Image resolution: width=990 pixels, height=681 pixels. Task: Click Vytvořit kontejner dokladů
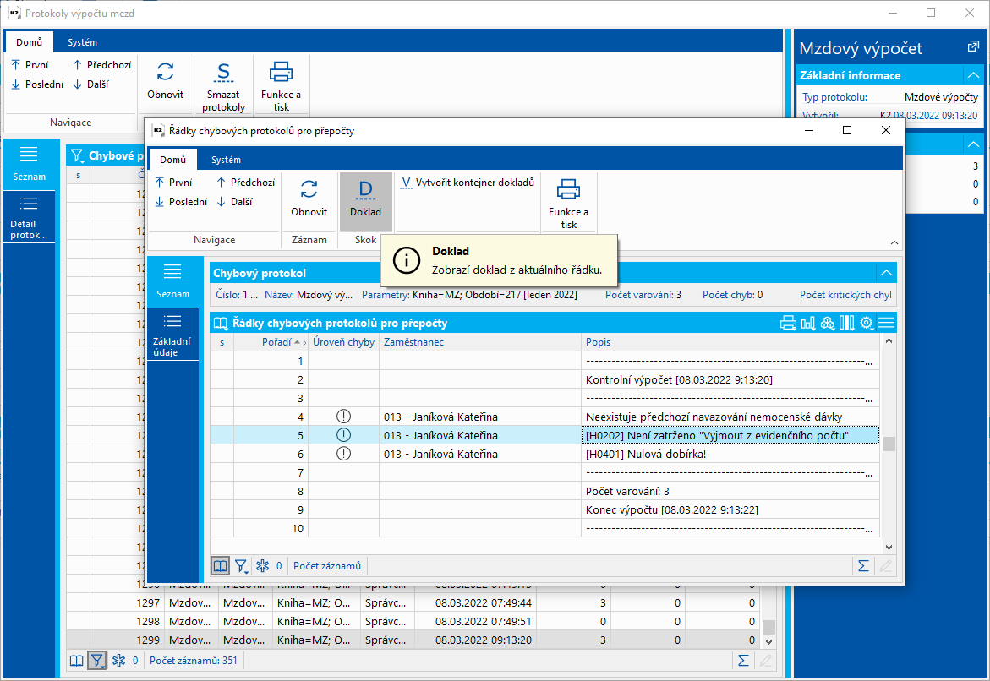point(468,183)
